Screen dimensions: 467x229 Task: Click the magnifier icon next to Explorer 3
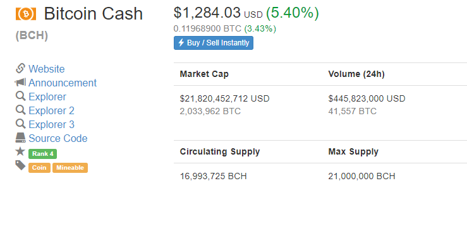(x=20, y=124)
